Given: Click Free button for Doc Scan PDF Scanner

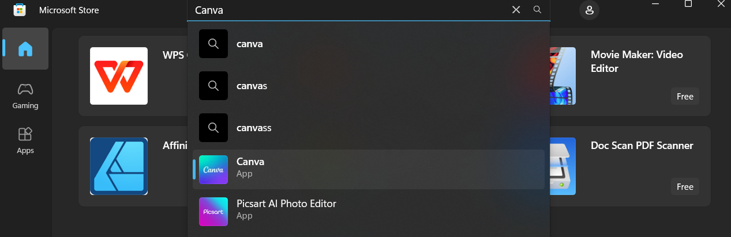Looking at the screenshot, I should pos(685,186).
